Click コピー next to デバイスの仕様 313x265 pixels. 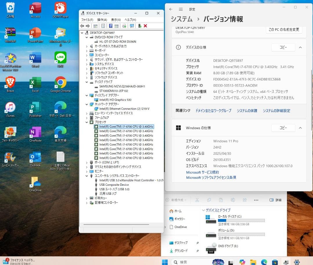(283, 47)
